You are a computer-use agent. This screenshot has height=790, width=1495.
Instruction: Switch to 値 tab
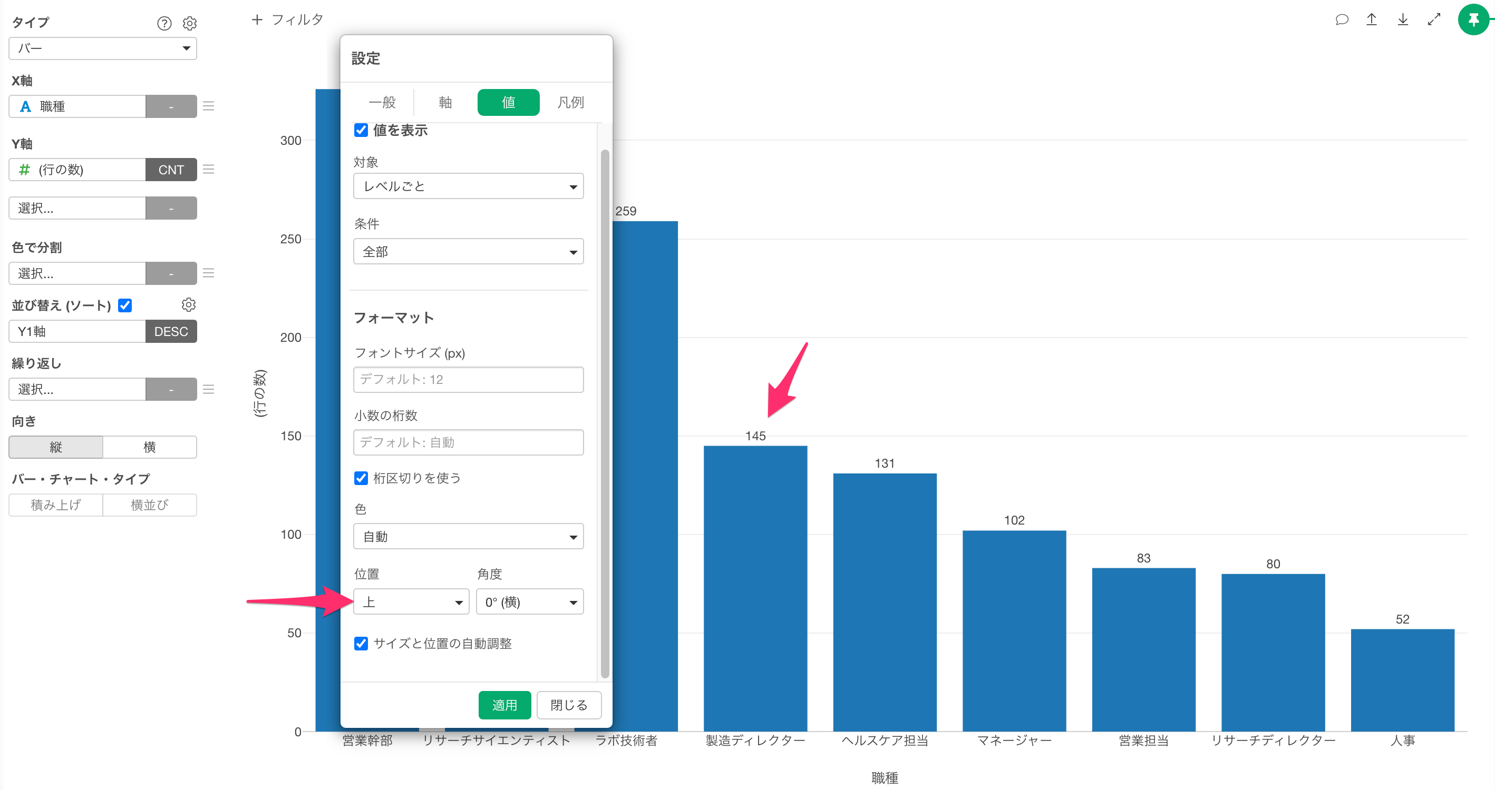point(508,103)
